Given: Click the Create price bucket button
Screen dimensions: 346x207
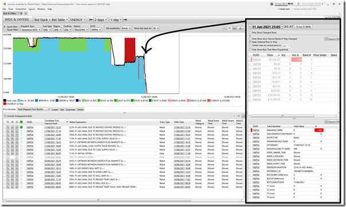Looking at the screenshot, I should 55,109.
